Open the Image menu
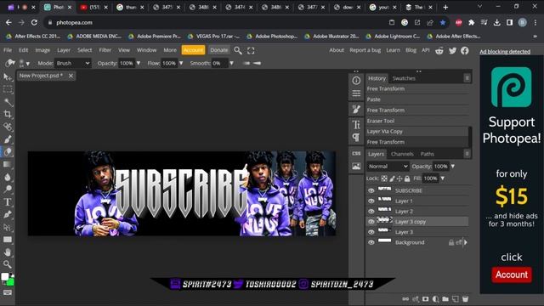 pyautogui.click(x=42, y=50)
